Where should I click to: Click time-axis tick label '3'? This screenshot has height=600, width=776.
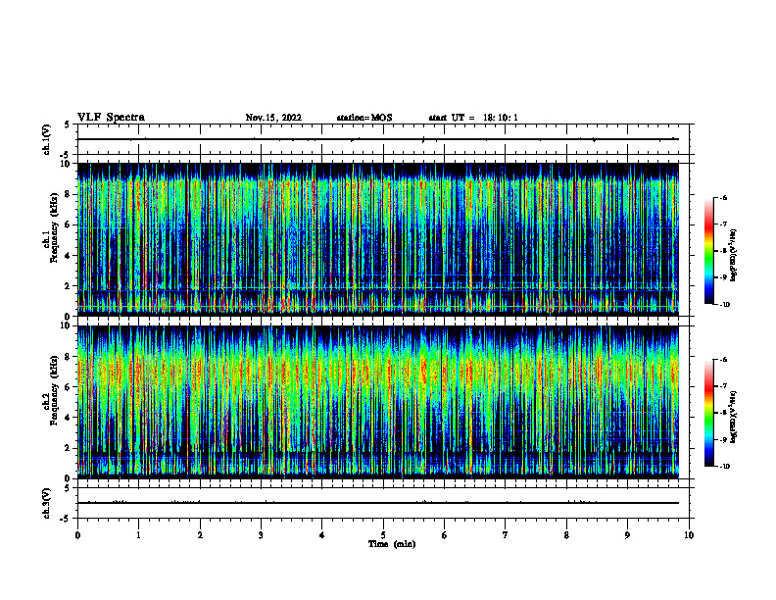point(261,535)
